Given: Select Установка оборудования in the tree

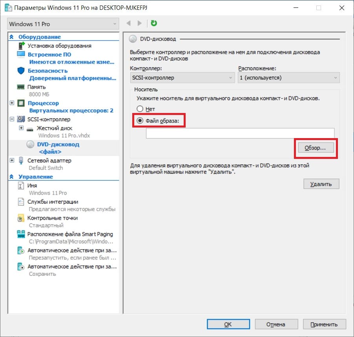Looking at the screenshot, I should coord(59,46).
